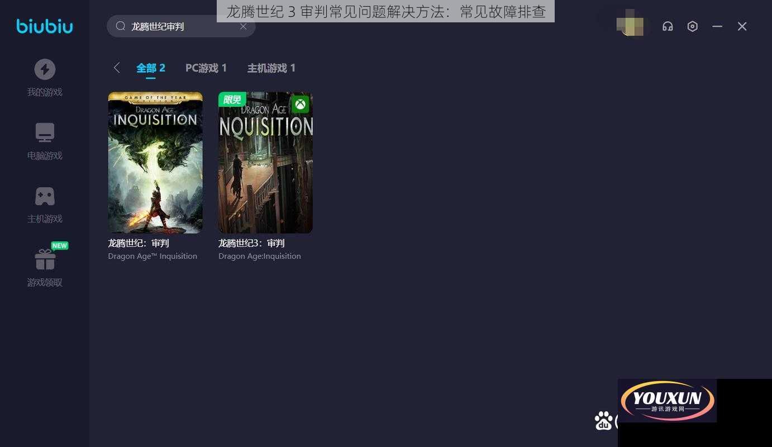Image resolution: width=772 pixels, height=447 pixels.
Task: Click the title 龙腾世纪：审判
Action: point(139,243)
